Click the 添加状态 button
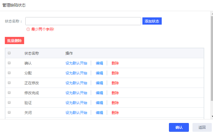213x132 pixels. coord(152,21)
